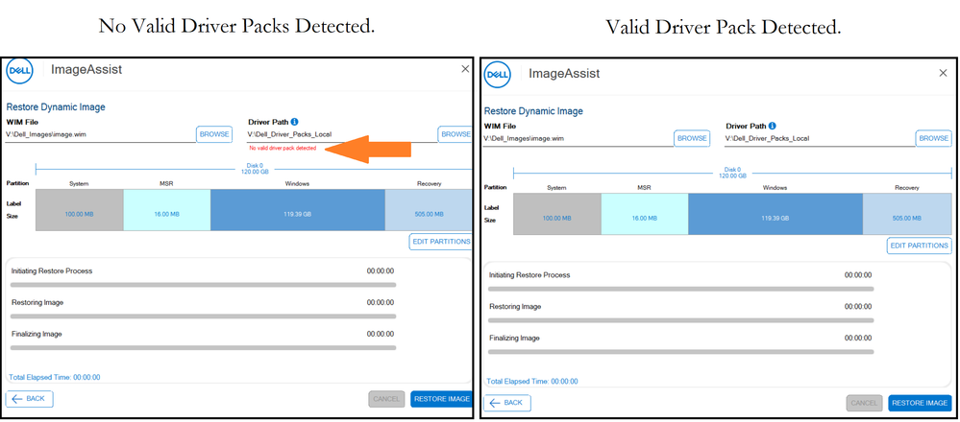
Task: Click Restoring Image progress bar in right window
Action: click(x=680, y=320)
